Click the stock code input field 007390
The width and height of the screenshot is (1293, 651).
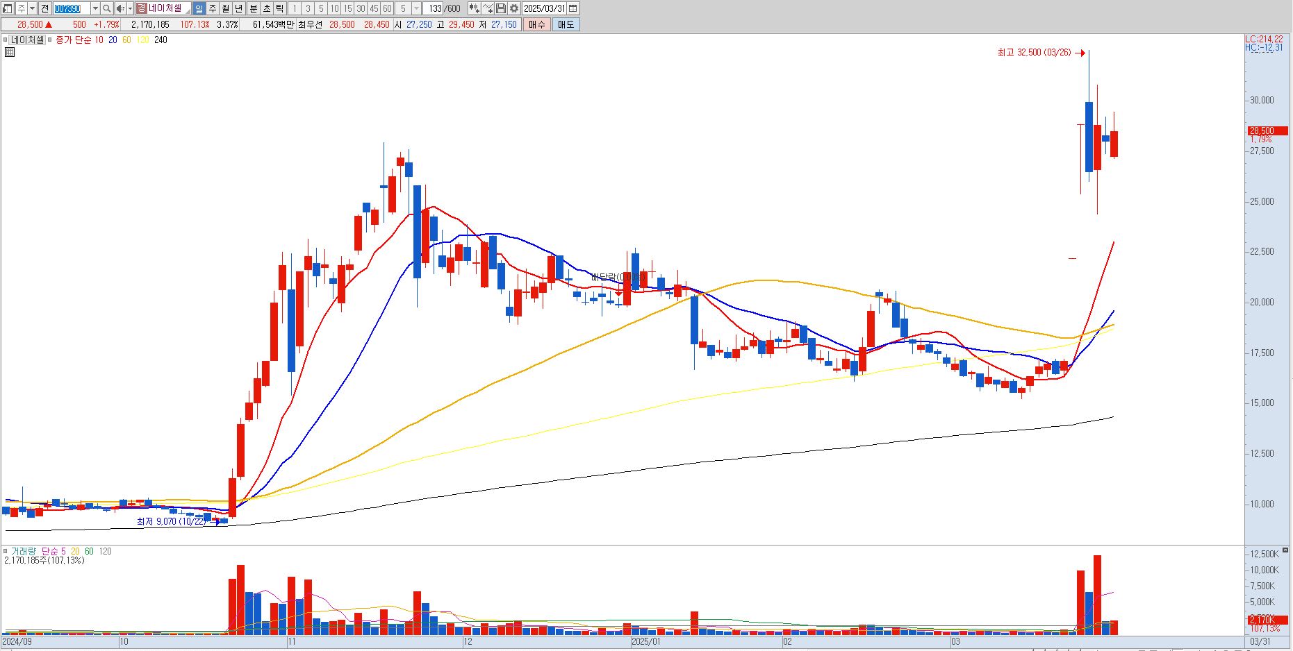coord(72,8)
